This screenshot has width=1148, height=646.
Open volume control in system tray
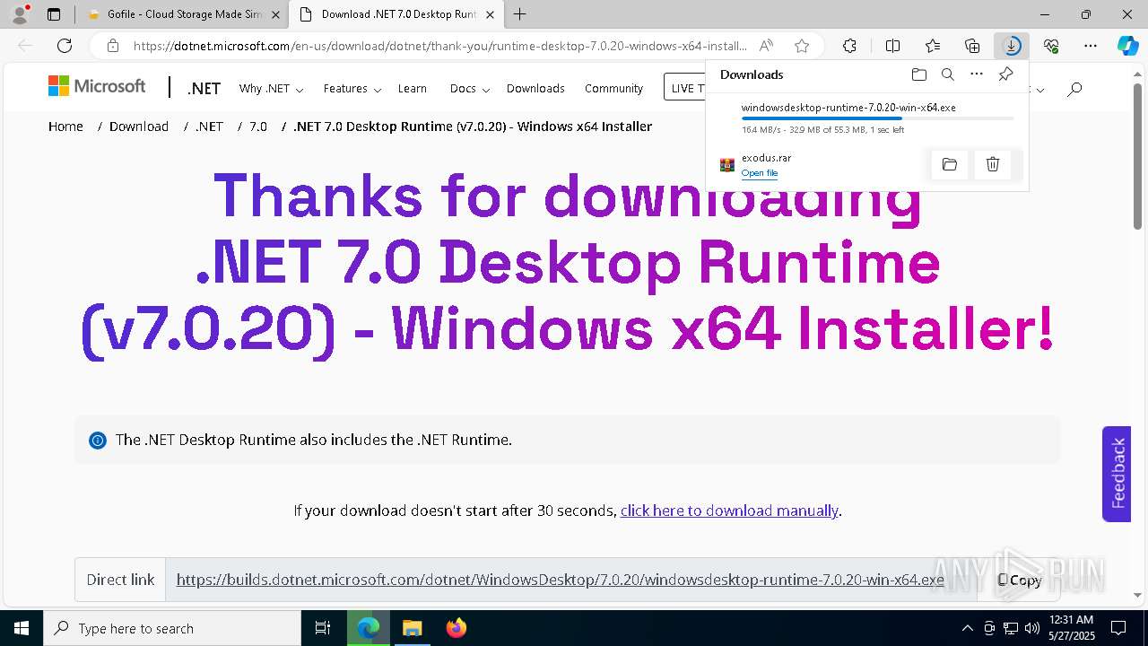point(1032,628)
